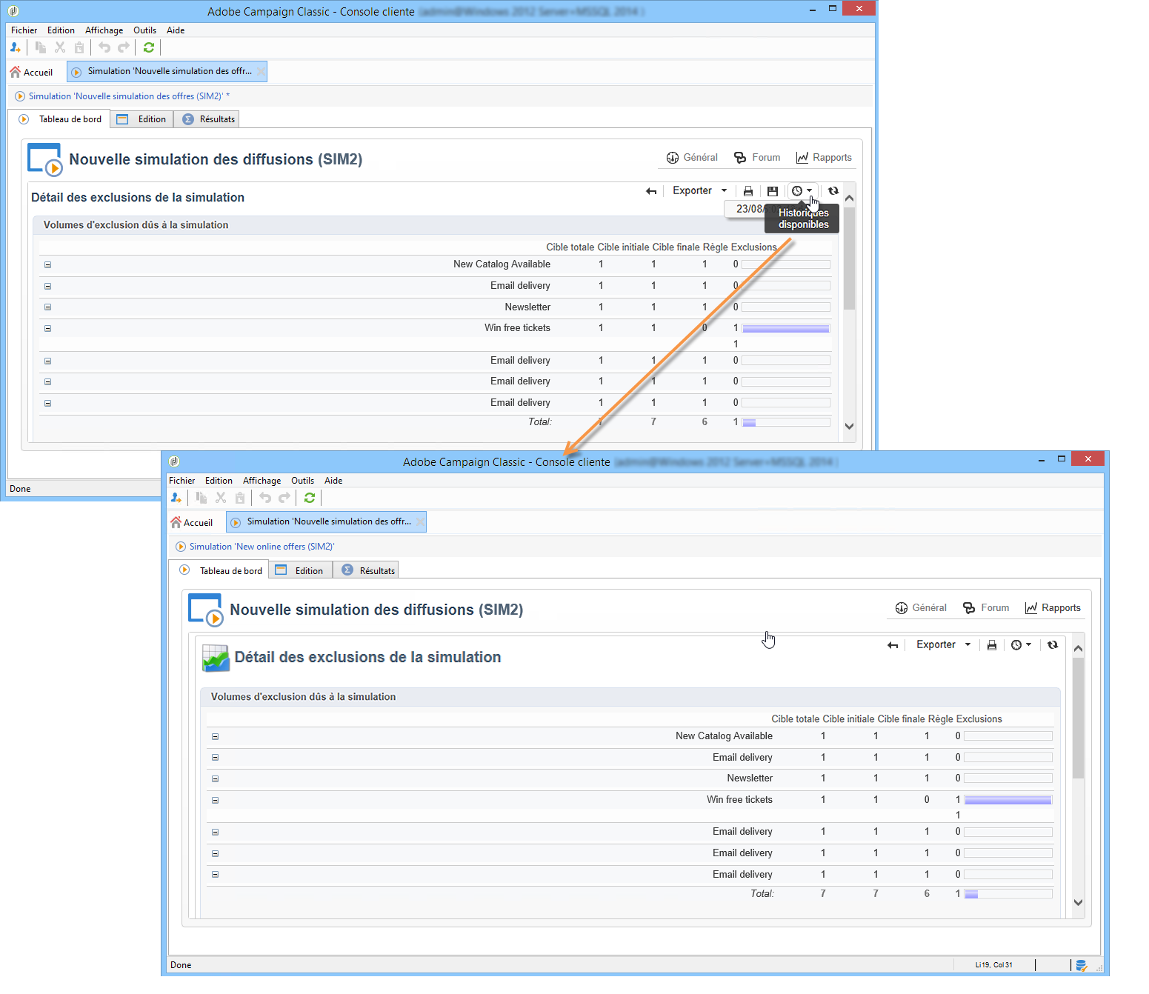Click the Total exclusion bar in front window

[1008, 894]
